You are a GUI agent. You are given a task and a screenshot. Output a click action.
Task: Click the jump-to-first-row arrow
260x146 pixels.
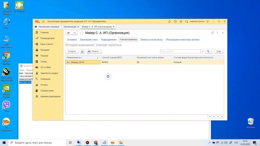[210, 116]
